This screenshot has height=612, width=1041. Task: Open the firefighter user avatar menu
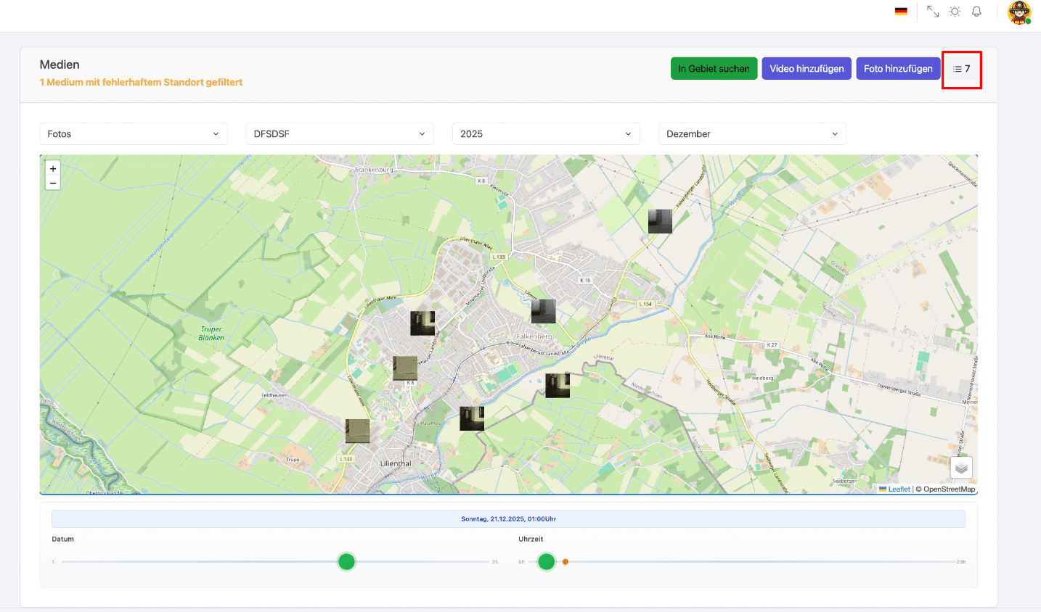coord(1019,12)
